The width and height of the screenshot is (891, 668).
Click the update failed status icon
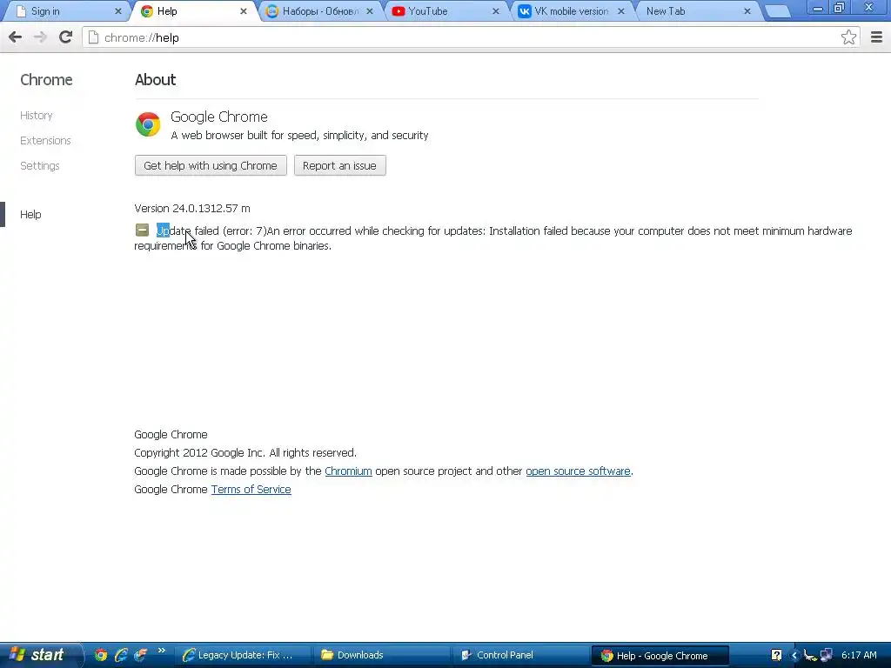pyautogui.click(x=142, y=230)
